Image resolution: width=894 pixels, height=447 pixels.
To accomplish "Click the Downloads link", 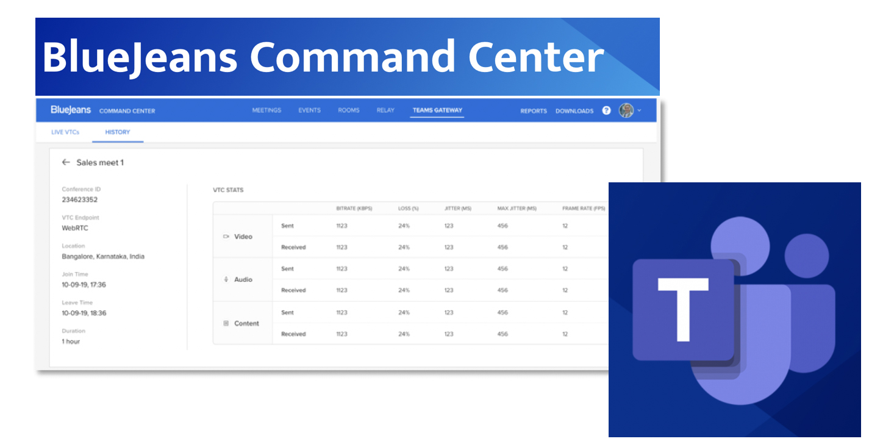I will pyautogui.click(x=574, y=111).
